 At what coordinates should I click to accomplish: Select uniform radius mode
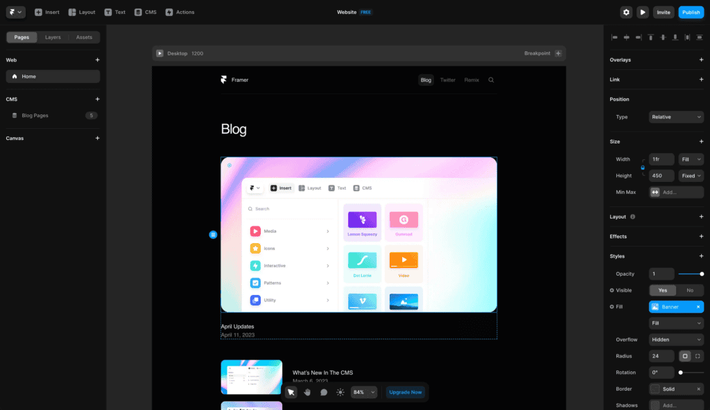[685, 356]
